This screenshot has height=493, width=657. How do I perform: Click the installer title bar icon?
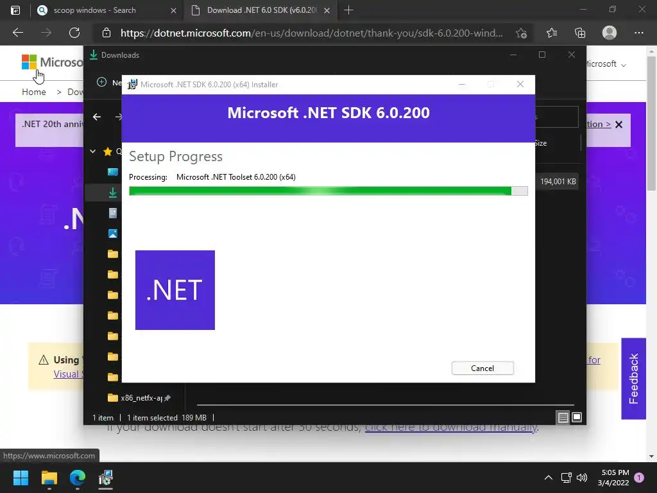(132, 84)
